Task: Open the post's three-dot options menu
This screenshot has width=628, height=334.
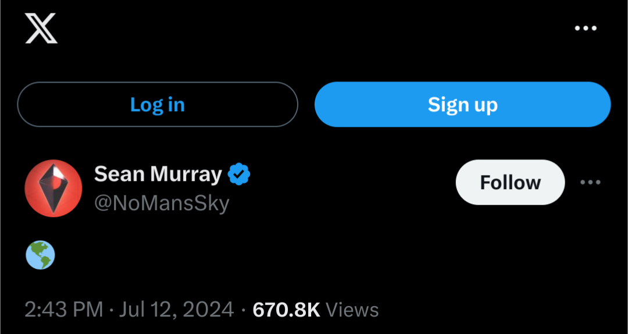Action: (590, 183)
